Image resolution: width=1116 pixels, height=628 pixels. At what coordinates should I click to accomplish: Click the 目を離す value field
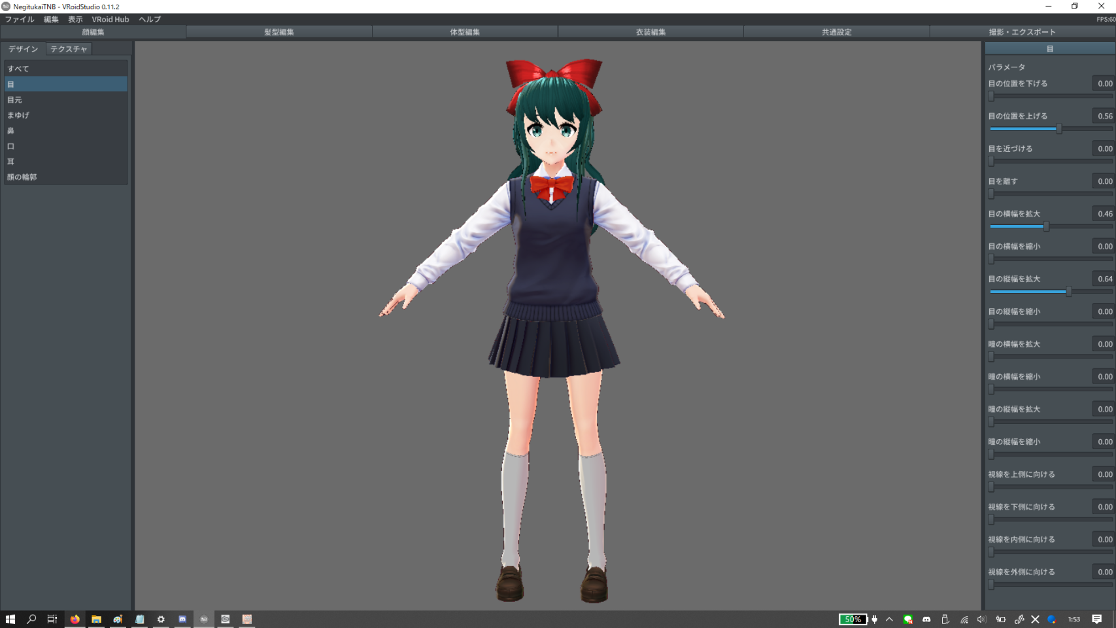tap(1104, 181)
